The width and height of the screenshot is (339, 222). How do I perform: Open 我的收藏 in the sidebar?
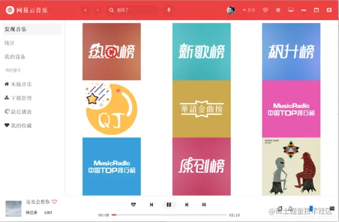[x=18, y=126]
